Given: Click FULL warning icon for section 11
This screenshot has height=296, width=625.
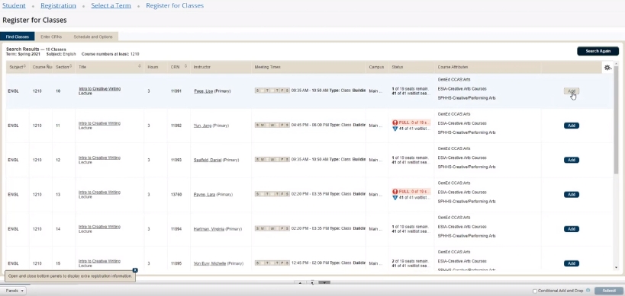Looking at the screenshot, I should [x=395, y=123].
